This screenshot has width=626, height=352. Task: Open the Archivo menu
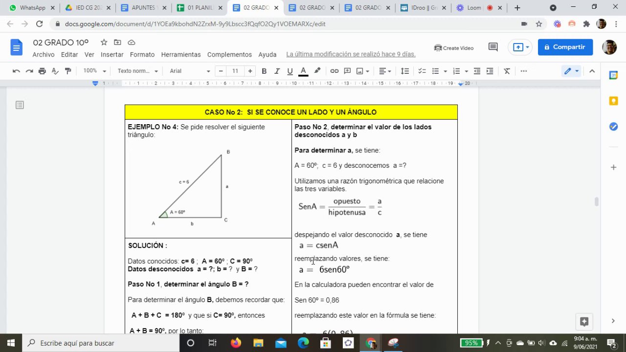(44, 55)
